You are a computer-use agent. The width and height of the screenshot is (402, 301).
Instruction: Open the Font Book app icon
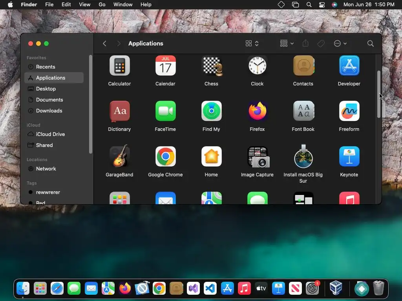[x=303, y=111]
